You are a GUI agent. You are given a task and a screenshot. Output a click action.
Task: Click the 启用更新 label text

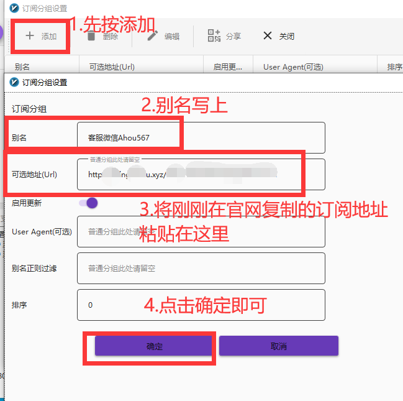(27, 203)
